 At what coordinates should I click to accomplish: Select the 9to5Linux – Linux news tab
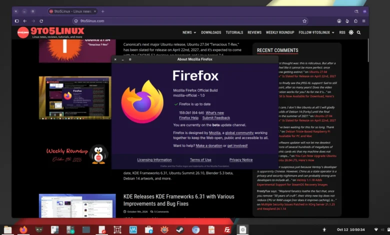[x=72, y=11]
